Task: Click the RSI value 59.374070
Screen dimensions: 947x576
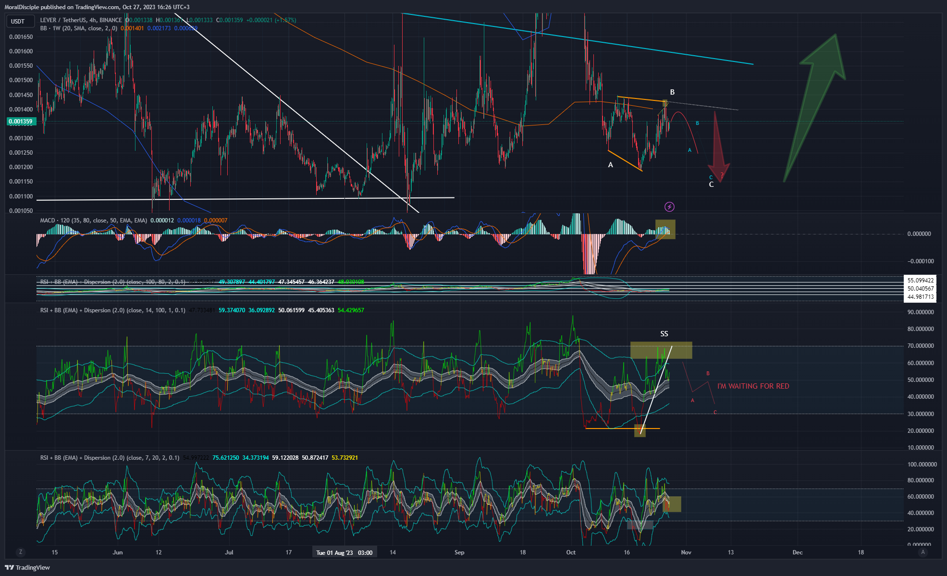Action: pos(232,310)
